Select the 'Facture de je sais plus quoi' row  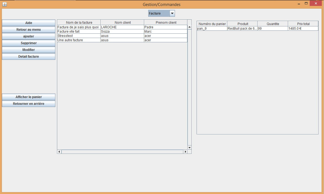79,27
